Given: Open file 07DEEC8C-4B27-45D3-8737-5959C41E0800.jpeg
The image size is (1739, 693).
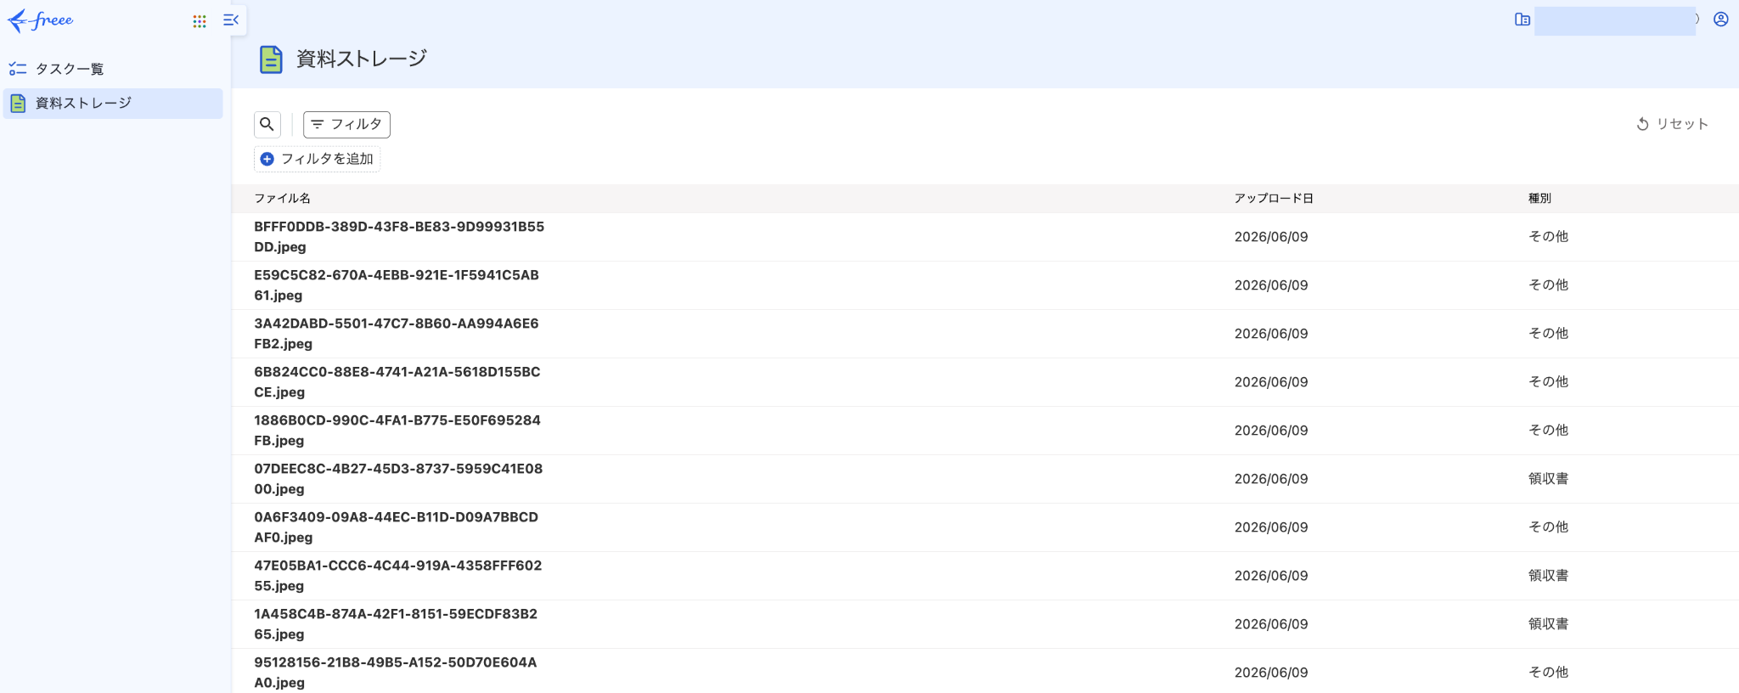Looking at the screenshot, I should [x=398, y=479].
